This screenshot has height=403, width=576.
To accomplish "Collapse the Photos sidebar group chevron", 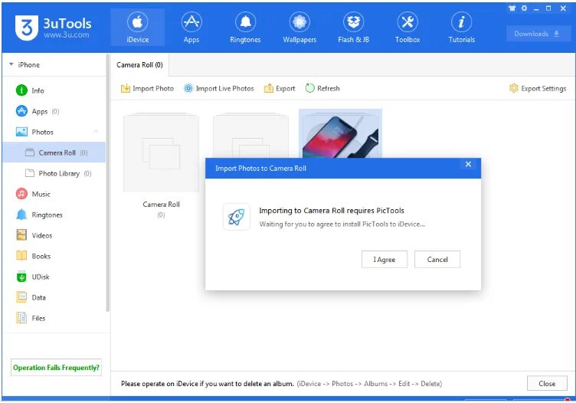I will [96, 132].
